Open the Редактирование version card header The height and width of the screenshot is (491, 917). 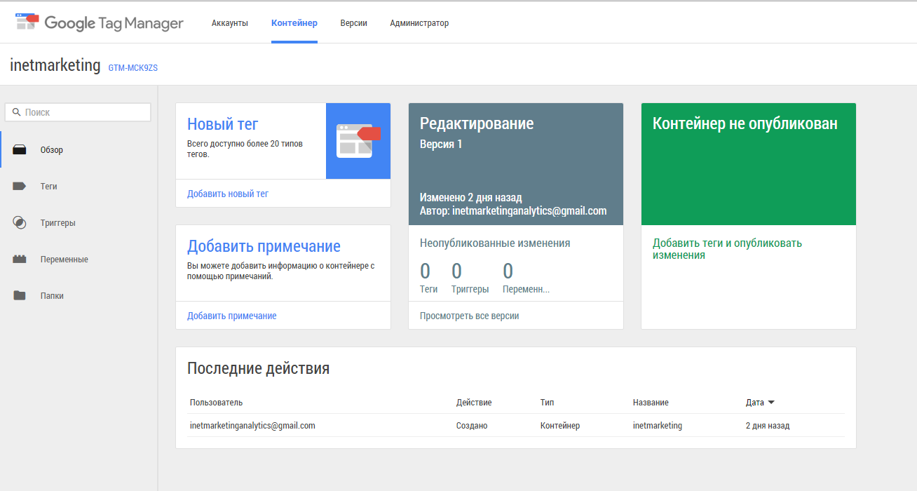[516, 164]
